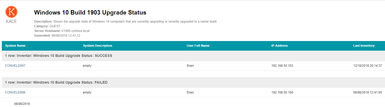Click the 12/18/2018 20:14:37 inventory timestamp
385x107 pixels.
click(x=368, y=66)
